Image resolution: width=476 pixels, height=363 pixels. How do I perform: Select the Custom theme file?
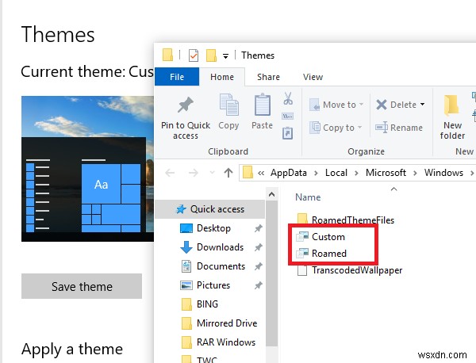point(321,237)
